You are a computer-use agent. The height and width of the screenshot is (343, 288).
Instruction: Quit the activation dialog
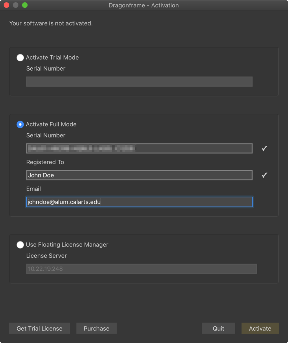(x=219, y=328)
